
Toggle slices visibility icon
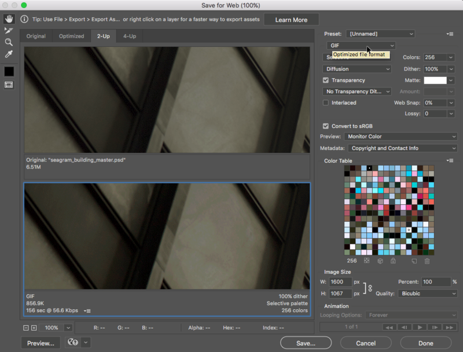click(x=9, y=85)
